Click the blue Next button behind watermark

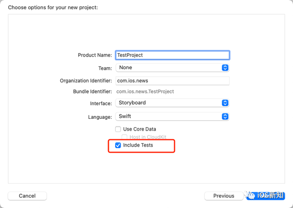click(x=266, y=196)
